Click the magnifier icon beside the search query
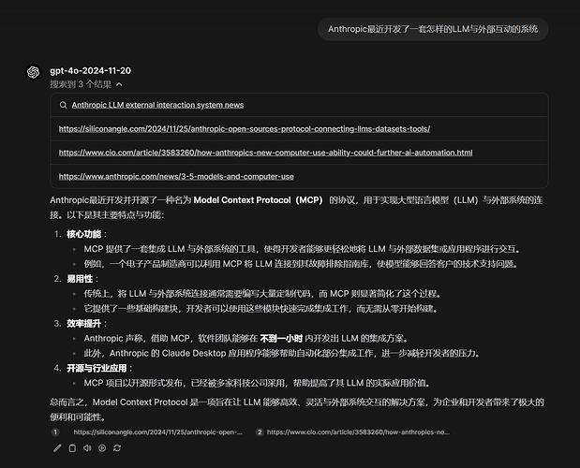The width and height of the screenshot is (580, 468). click(64, 105)
